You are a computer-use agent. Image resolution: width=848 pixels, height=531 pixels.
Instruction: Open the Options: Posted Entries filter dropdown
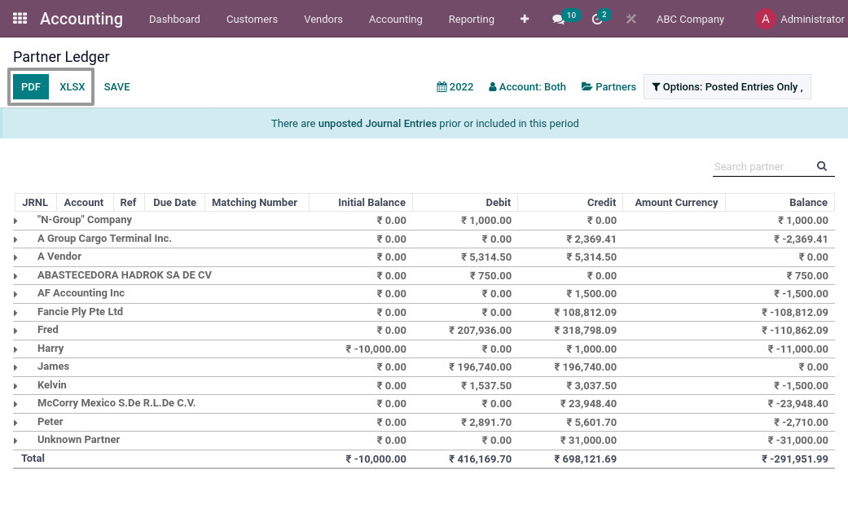click(727, 86)
